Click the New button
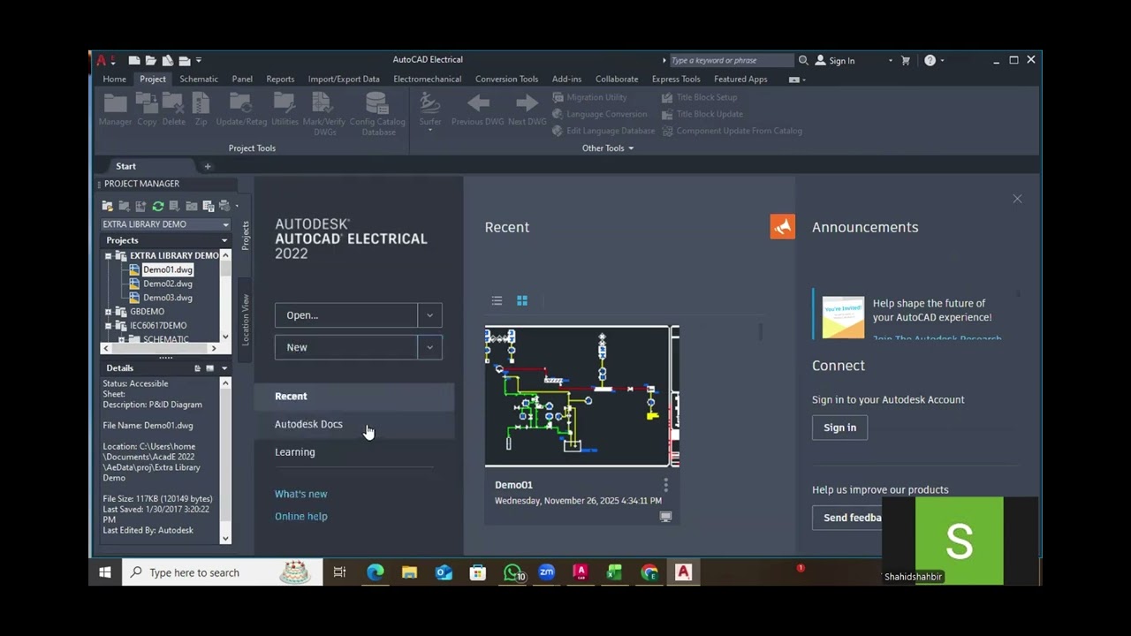Viewport: 1131px width, 636px height. coord(346,347)
